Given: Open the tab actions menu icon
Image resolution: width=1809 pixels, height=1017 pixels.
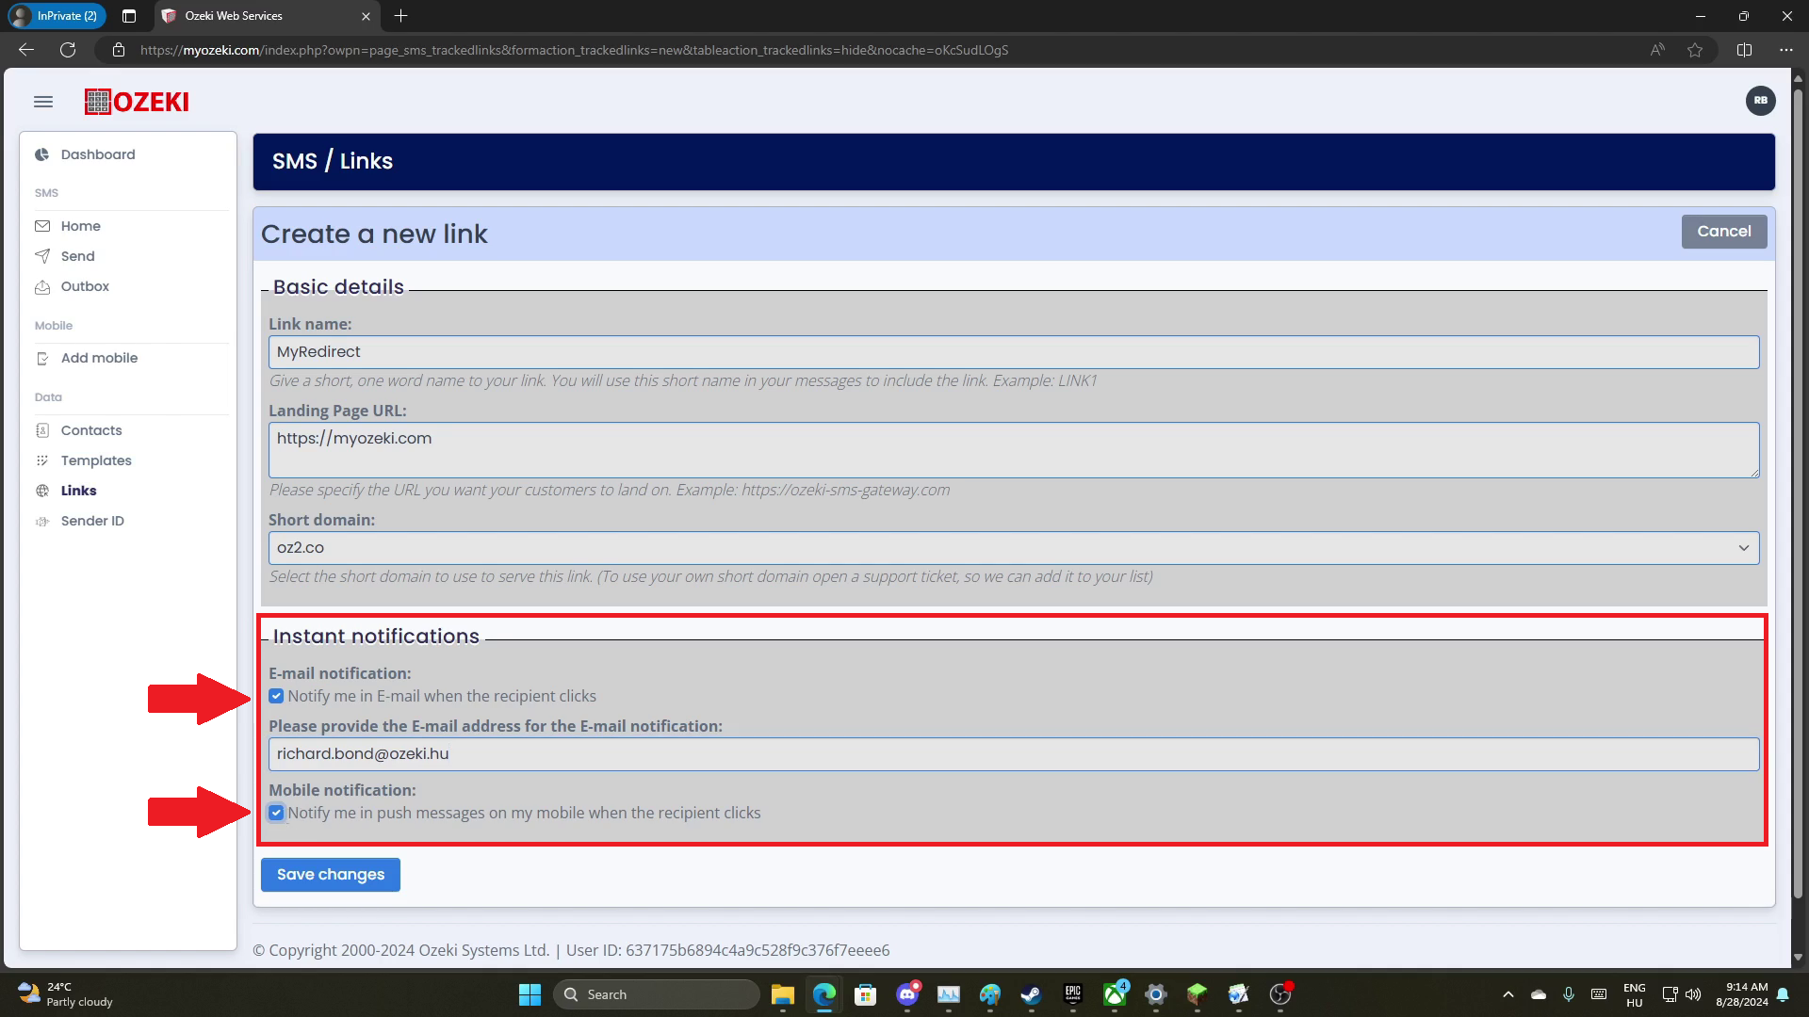Looking at the screenshot, I should click(129, 16).
